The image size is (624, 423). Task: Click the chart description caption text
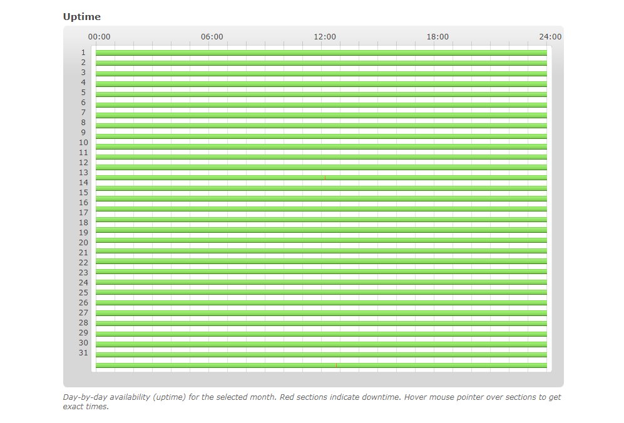point(312,402)
